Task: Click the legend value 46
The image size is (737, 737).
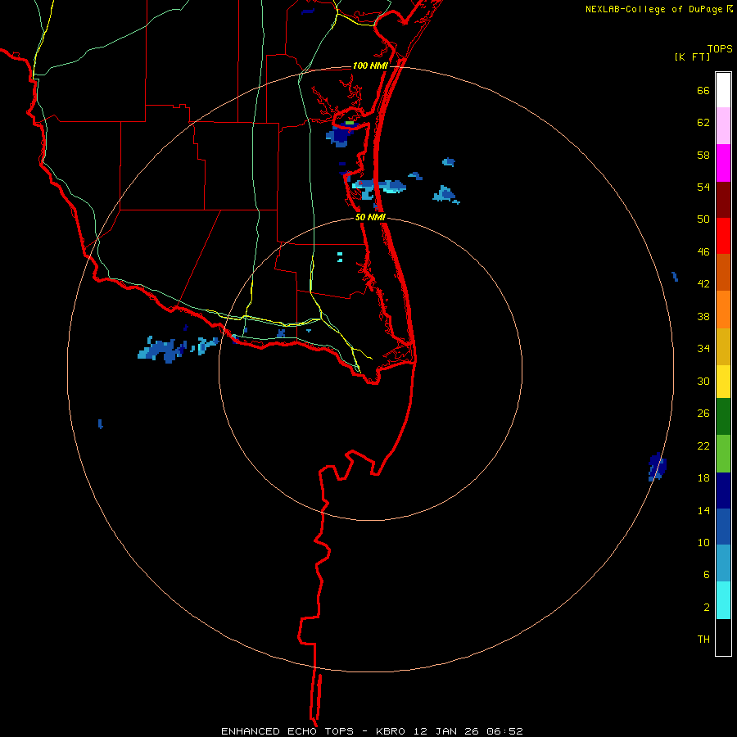Action: click(x=703, y=252)
